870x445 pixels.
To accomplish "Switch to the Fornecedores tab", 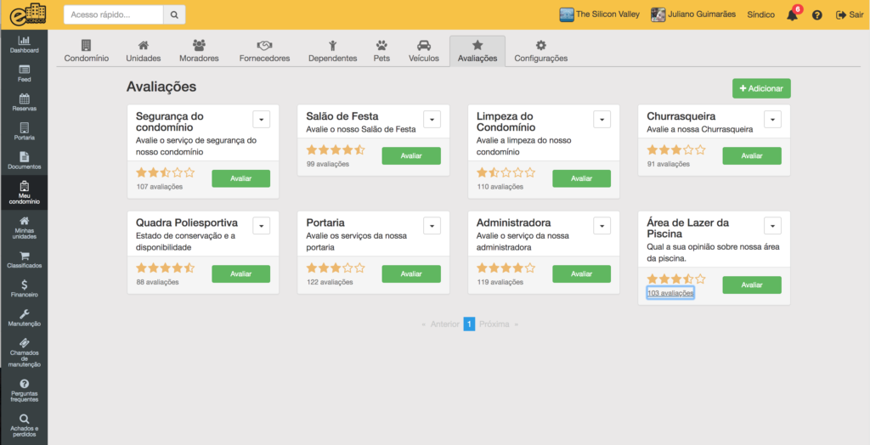I will 264,51.
